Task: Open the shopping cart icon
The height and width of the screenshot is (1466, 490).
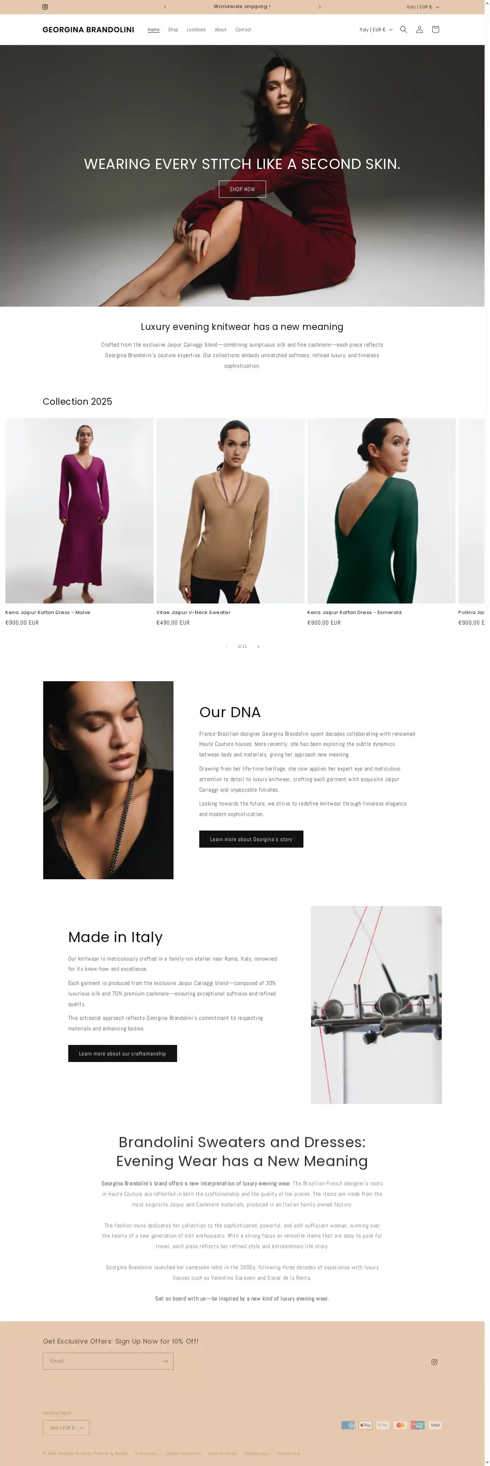Action: click(x=436, y=29)
